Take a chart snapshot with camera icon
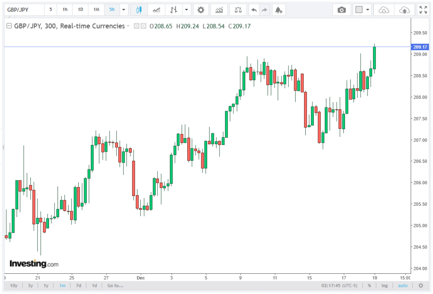 click(x=342, y=10)
